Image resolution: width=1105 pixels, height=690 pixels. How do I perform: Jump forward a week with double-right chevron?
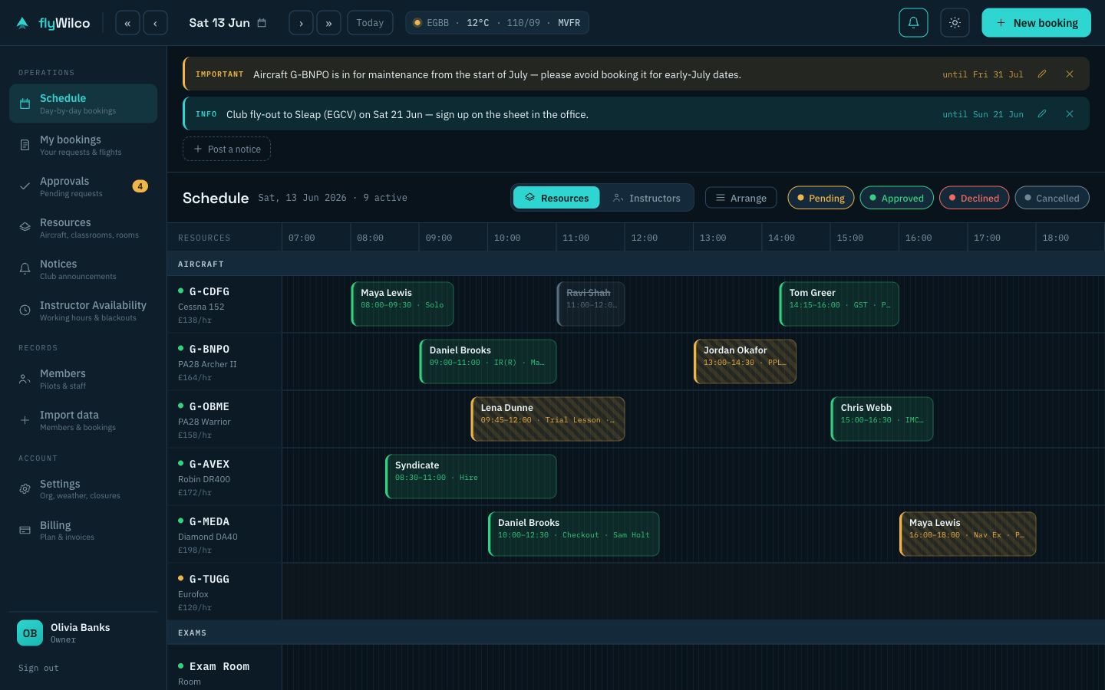[x=328, y=23]
